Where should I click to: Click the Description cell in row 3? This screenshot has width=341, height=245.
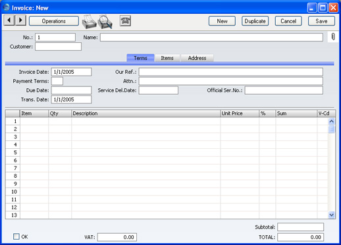pyautogui.click(x=146, y=137)
